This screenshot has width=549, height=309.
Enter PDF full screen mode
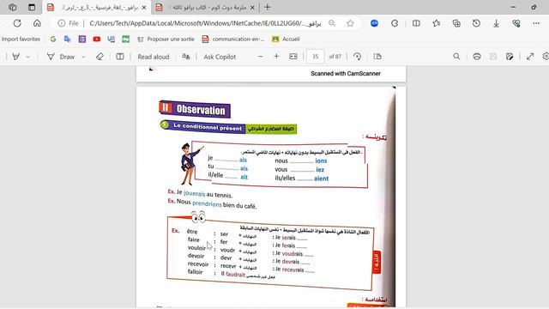530,57
